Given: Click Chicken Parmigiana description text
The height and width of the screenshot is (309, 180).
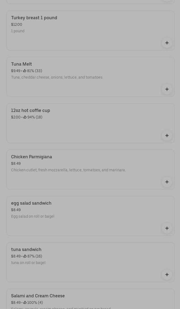Looking at the screenshot, I should point(68,170).
